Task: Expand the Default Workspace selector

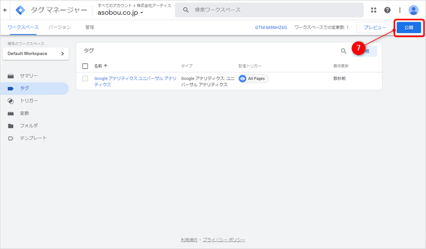Action: tap(36, 53)
